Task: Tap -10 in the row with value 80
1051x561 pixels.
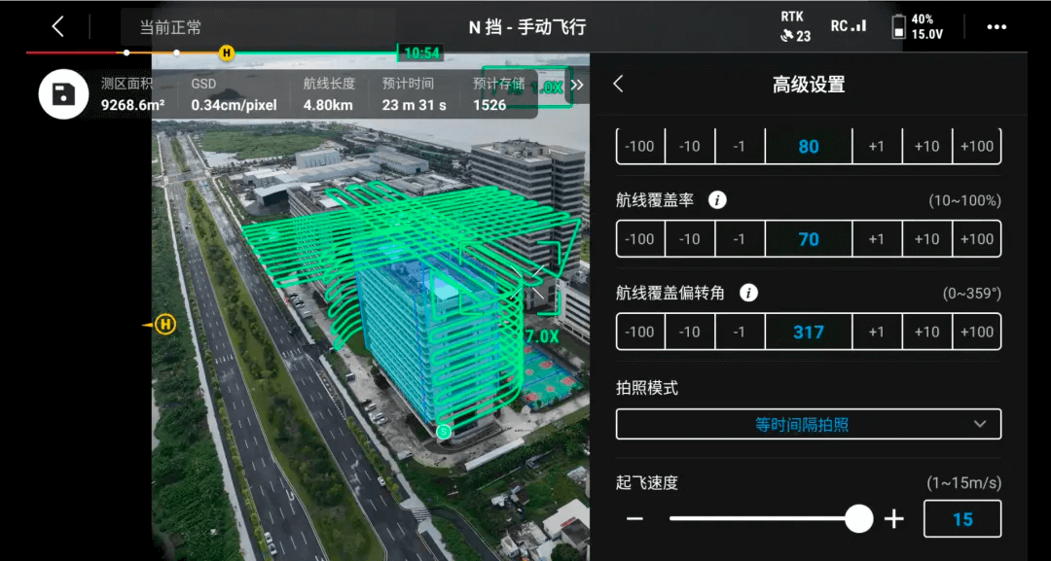Action: pyautogui.click(x=690, y=146)
